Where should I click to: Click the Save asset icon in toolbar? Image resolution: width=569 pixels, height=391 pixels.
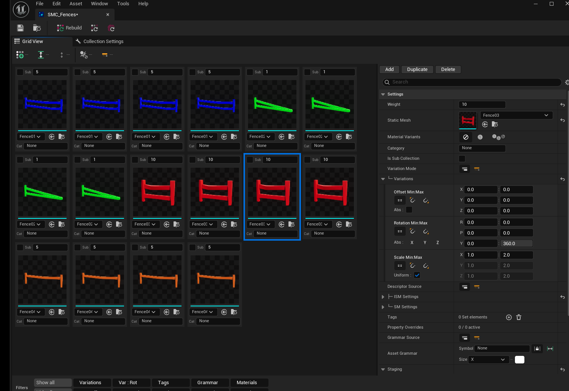[20, 28]
